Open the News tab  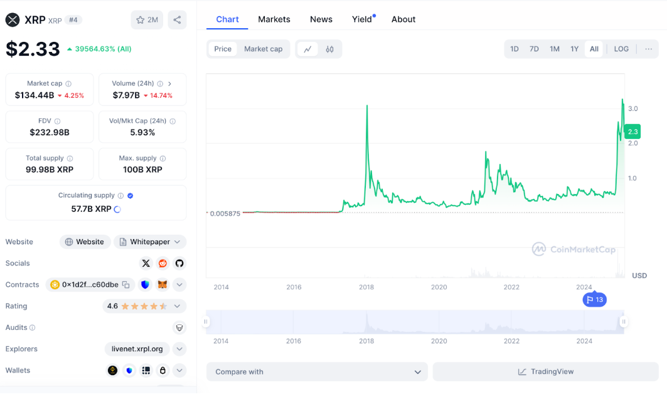pos(321,19)
